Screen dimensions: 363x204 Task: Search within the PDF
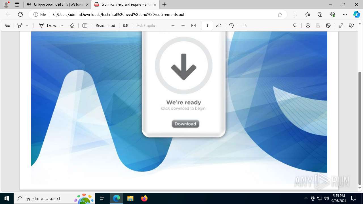pos(295,25)
